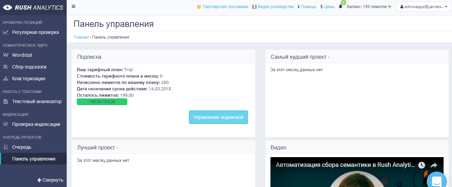This screenshot has width=452, height=187.
Task: Open the admitapps@yandex account dropdown
Action: click(x=424, y=7)
